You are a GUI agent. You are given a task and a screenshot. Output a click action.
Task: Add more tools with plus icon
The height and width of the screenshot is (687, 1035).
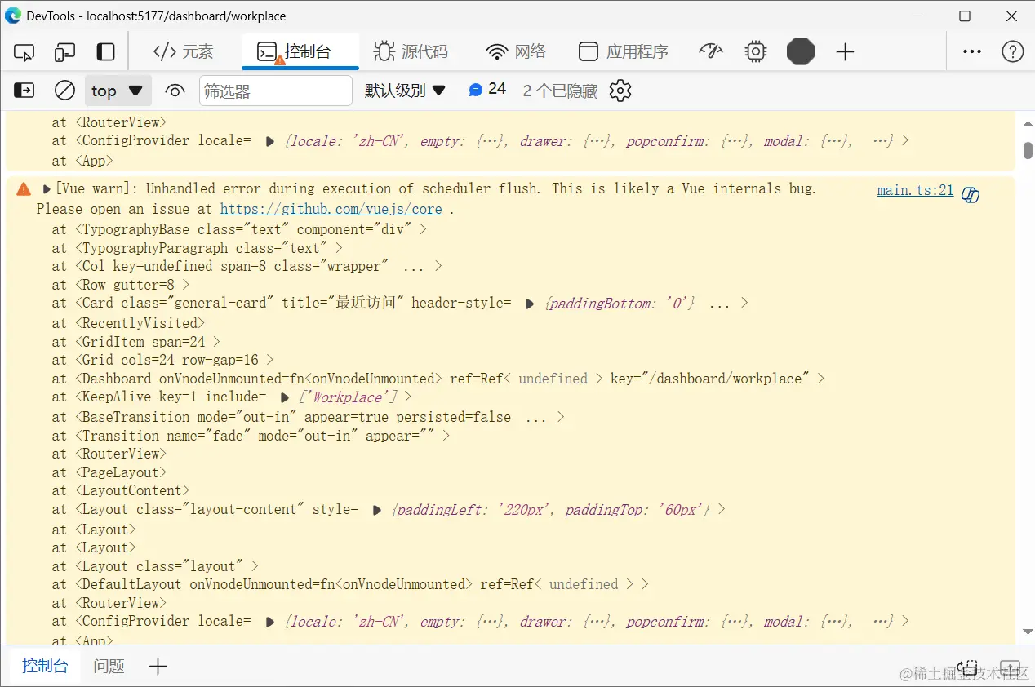(845, 52)
